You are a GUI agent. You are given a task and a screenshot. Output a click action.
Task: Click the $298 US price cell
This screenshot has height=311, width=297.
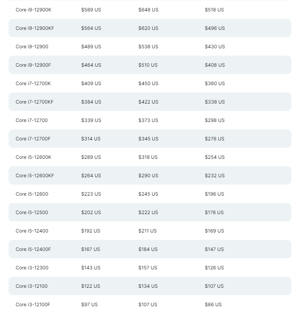[214, 120]
